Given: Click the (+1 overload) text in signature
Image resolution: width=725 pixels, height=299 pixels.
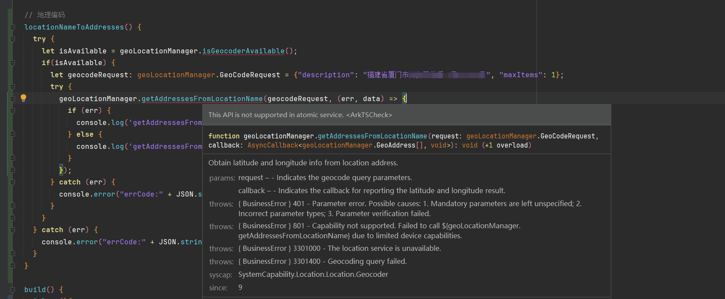Looking at the screenshot, I should coord(507,145).
